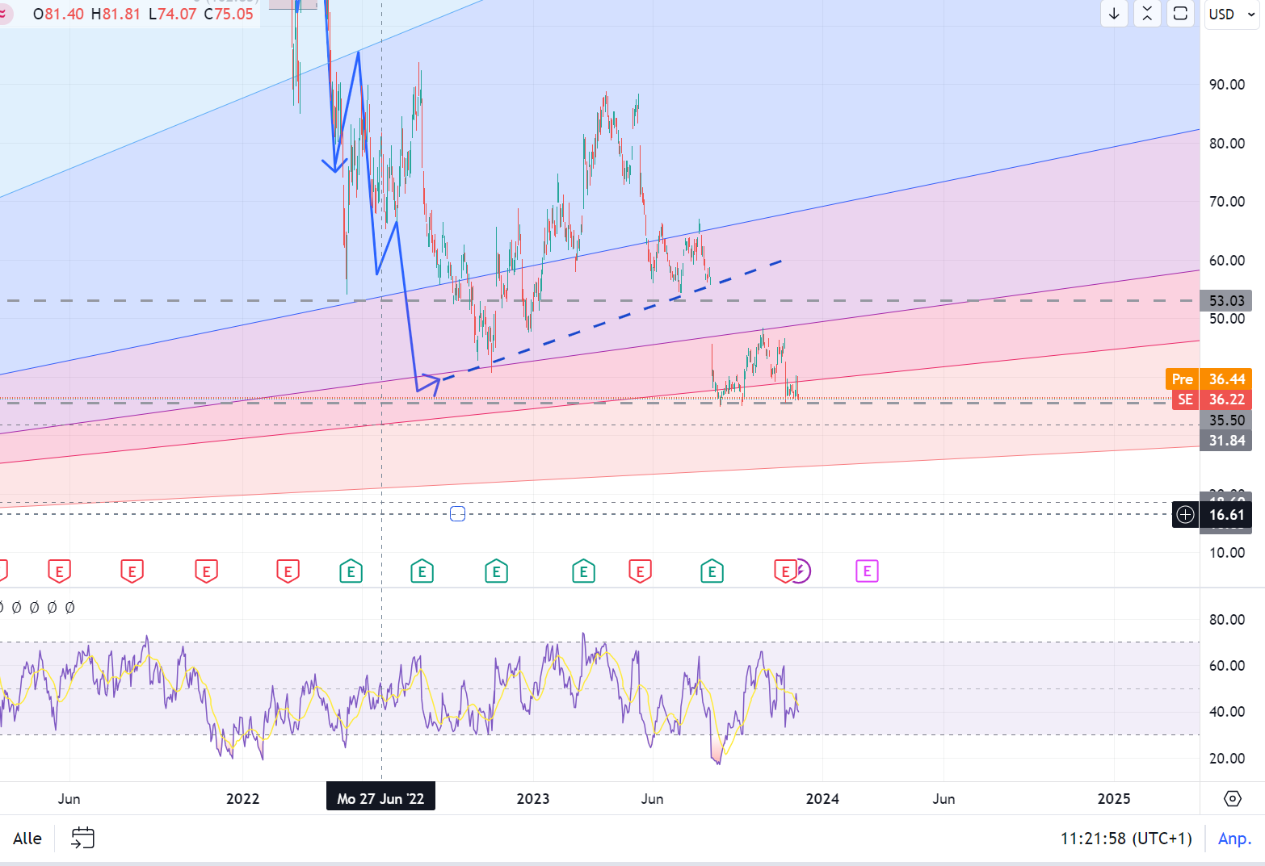Maximize the chart with the frame icon

click(1180, 14)
